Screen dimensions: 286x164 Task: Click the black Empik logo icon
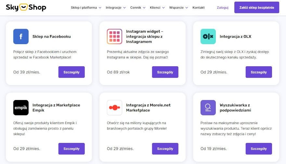pyautogui.click(x=21, y=107)
